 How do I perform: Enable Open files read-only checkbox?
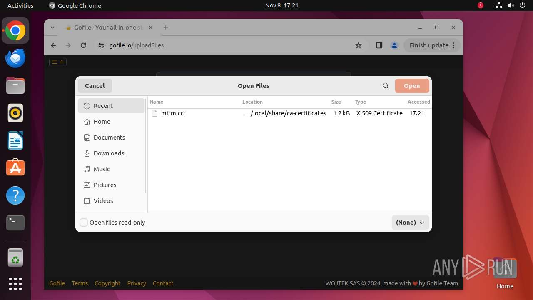point(84,222)
